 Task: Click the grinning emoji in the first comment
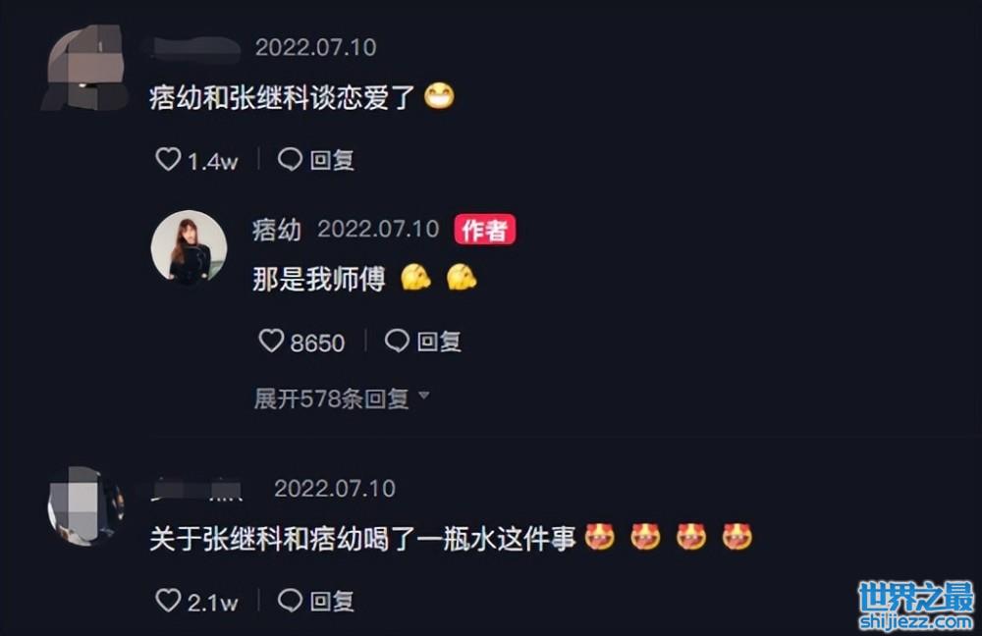coord(439,97)
